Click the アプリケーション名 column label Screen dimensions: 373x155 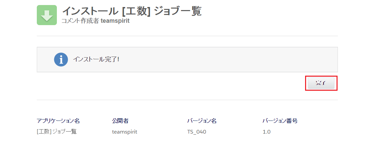point(58,121)
